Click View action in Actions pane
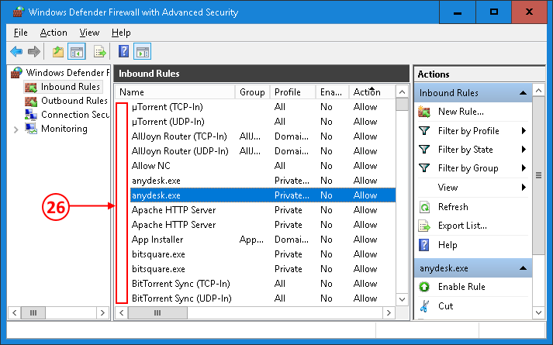 (448, 187)
